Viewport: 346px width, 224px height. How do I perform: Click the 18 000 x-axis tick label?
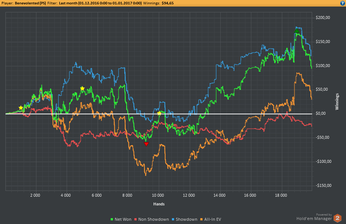(x=281, y=196)
